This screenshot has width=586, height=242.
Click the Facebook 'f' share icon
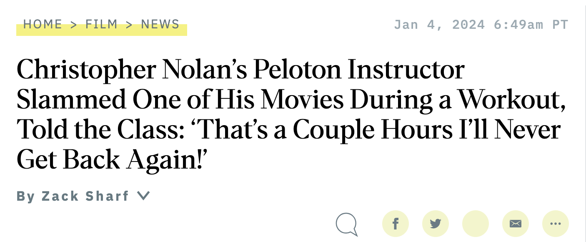pyautogui.click(x=396, y=224)
